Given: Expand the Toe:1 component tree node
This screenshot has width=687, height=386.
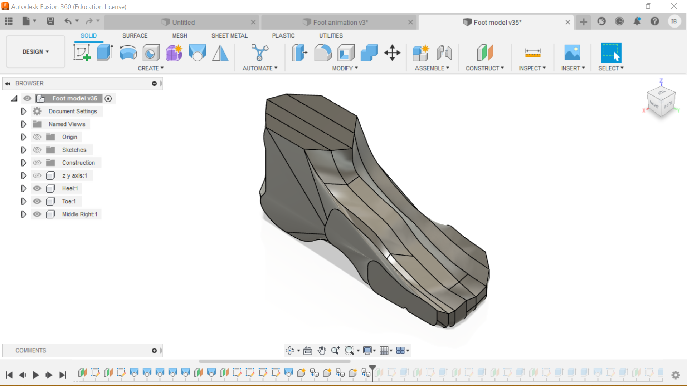Looking at the screenshot, I should point(24,201).
